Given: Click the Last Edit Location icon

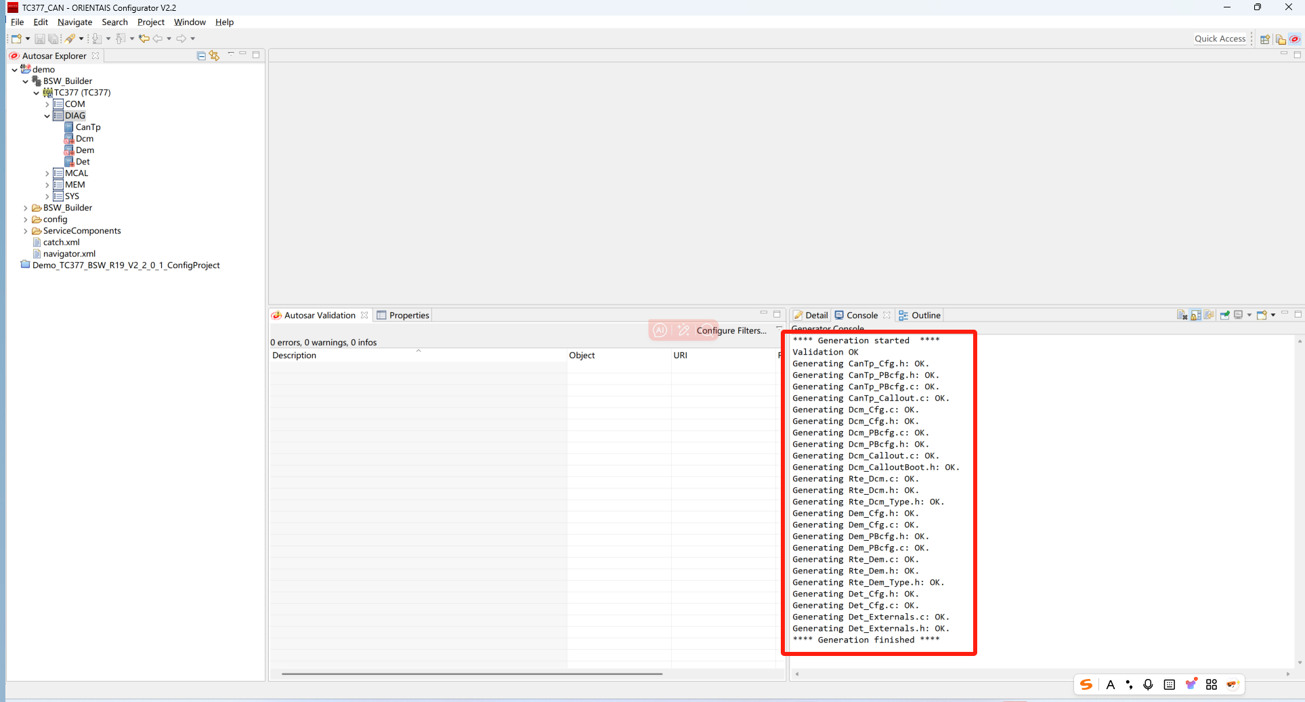Looking at the screenshot, I should (x=144, y=39).
